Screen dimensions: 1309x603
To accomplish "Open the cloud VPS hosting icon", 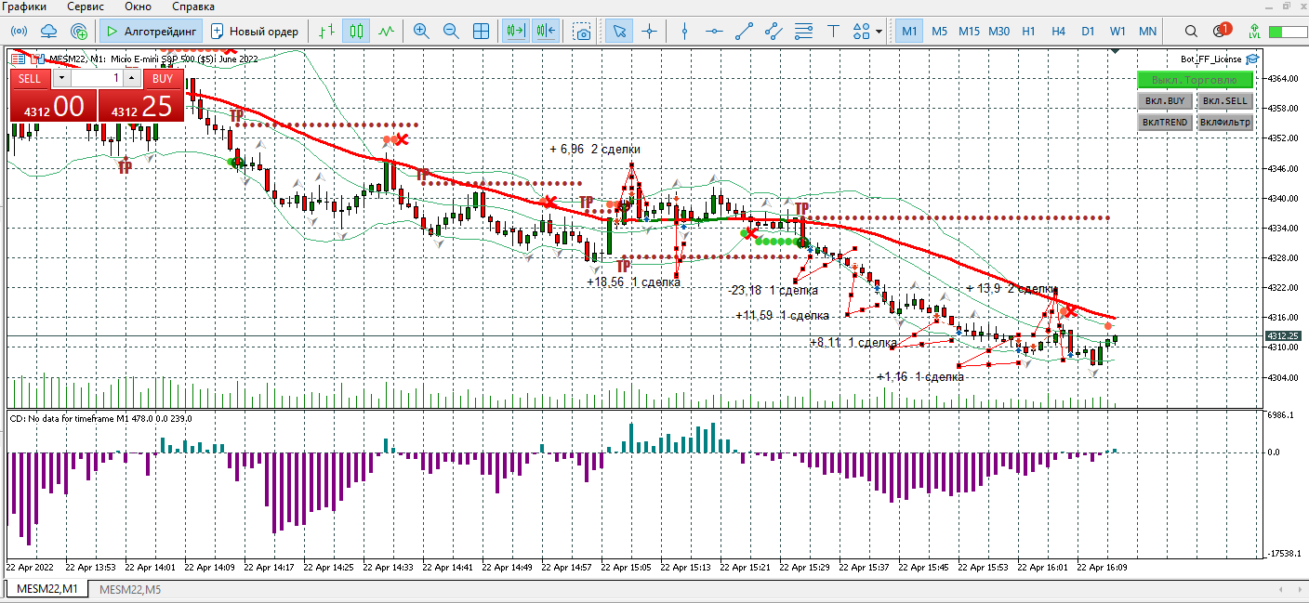I will pos(48,31).
